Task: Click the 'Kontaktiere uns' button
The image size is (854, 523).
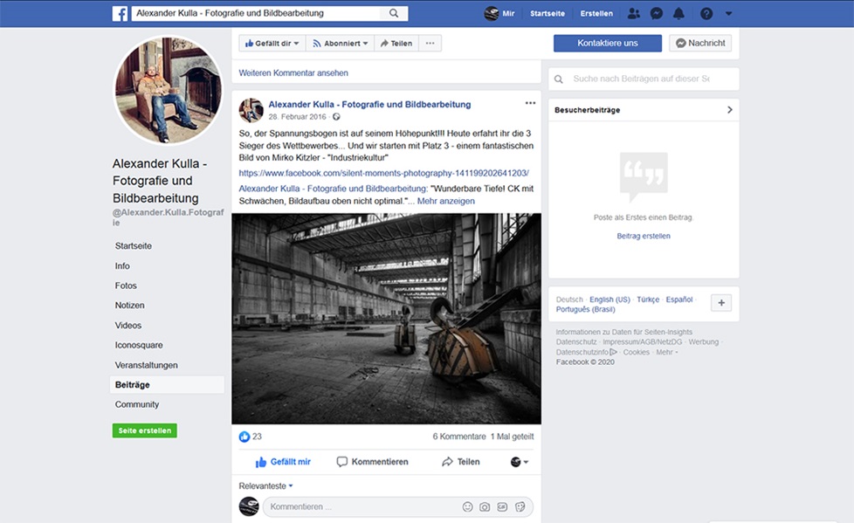Action: [x=607, y=44]
